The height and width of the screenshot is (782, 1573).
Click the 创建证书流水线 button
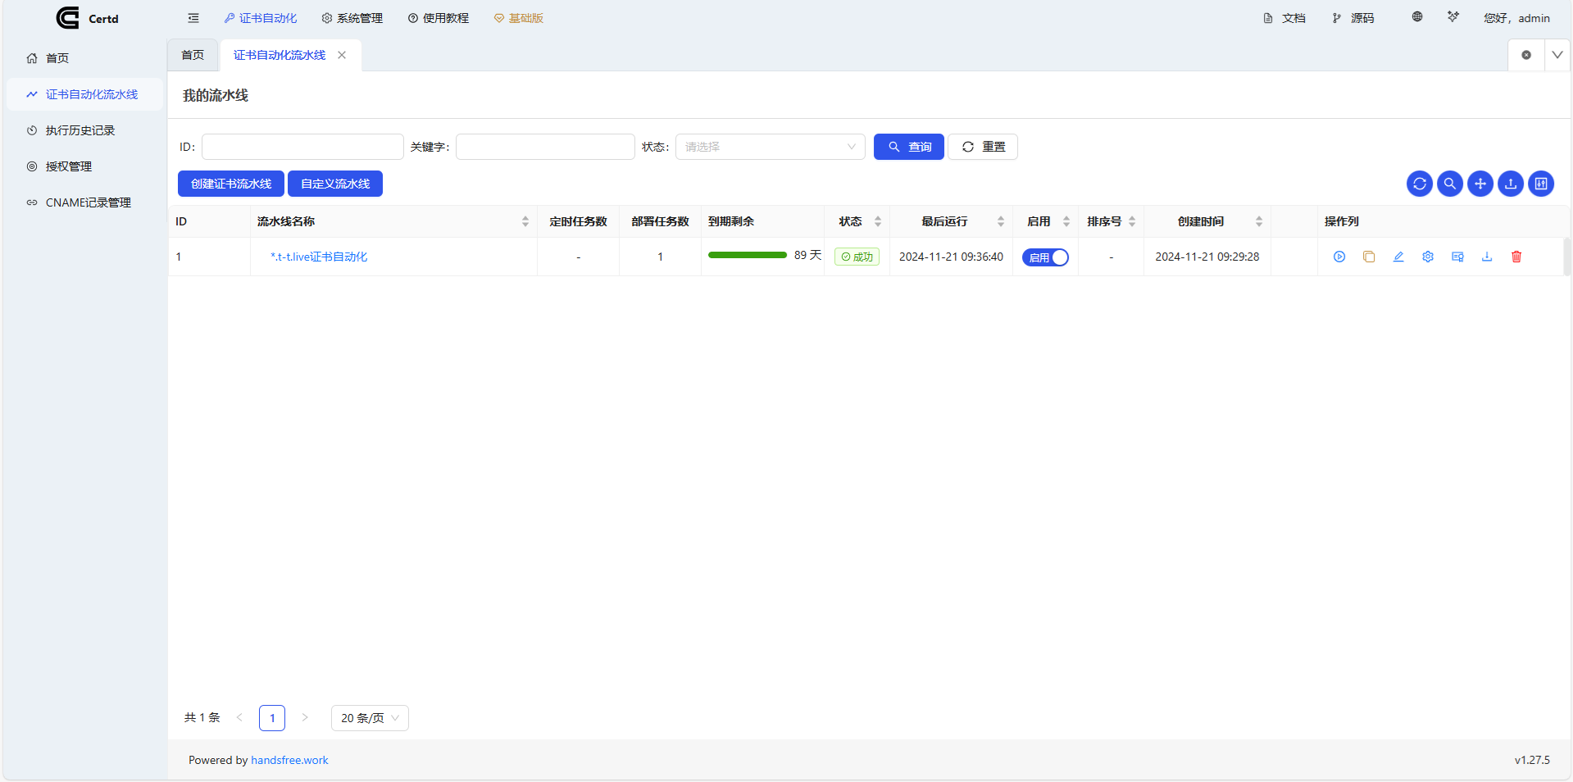(230, 184)
